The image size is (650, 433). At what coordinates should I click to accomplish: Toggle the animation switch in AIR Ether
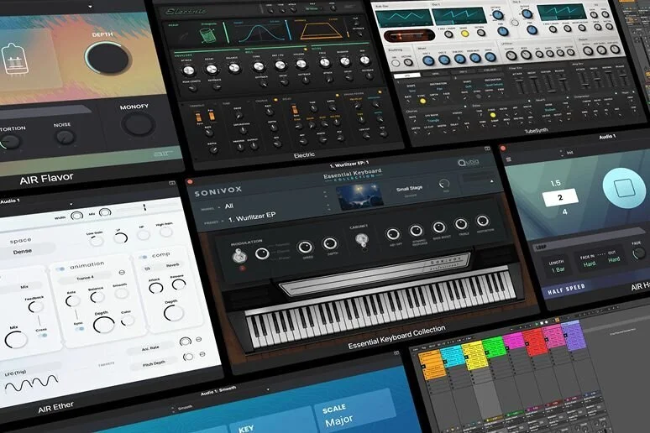[x=60, y=269]
